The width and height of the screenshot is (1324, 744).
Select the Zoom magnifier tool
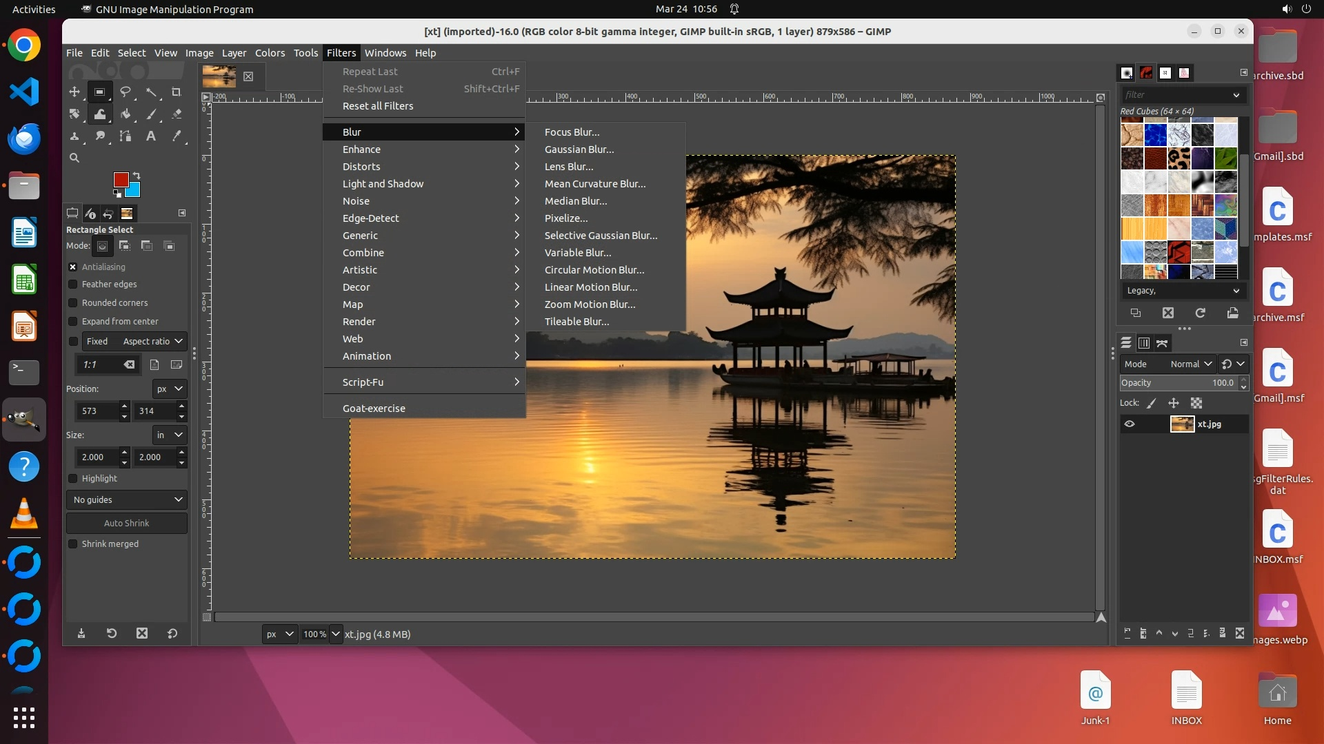[x=74, y=158]
